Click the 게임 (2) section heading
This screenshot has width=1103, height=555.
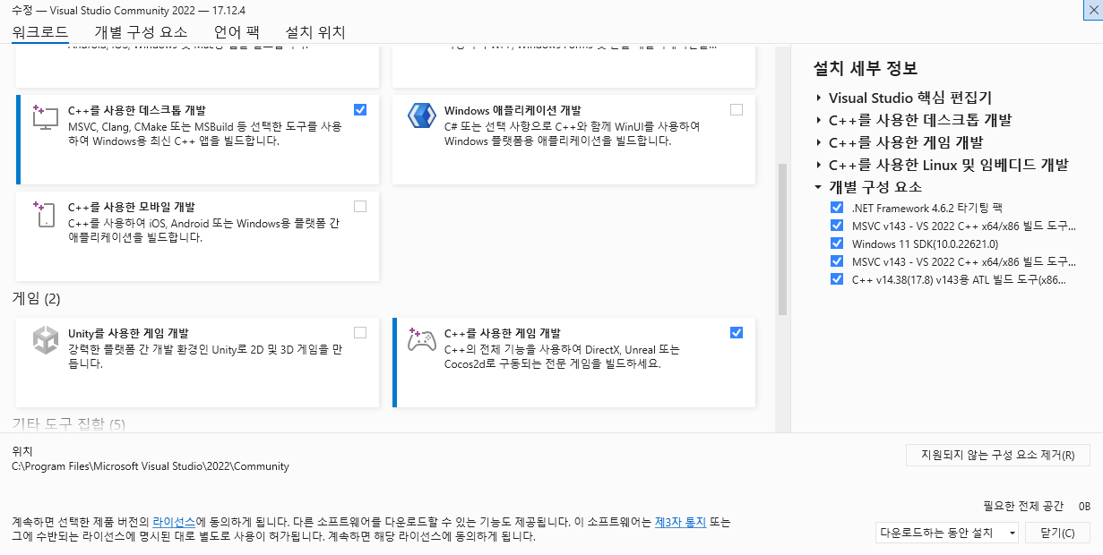point(36,297)
